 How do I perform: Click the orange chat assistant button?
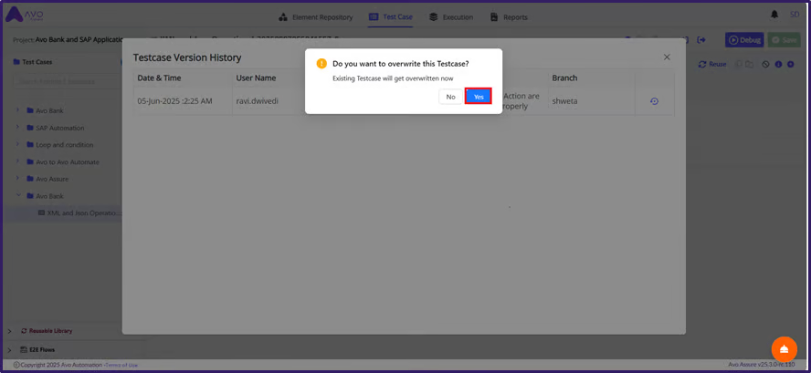[x=784, y=348]
